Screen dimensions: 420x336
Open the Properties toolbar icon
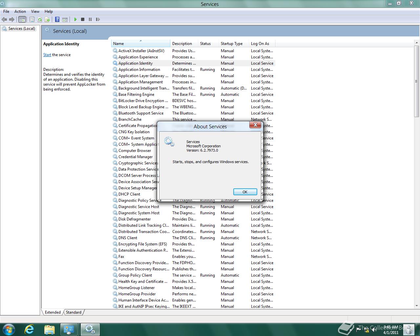[x=32, y=19]
